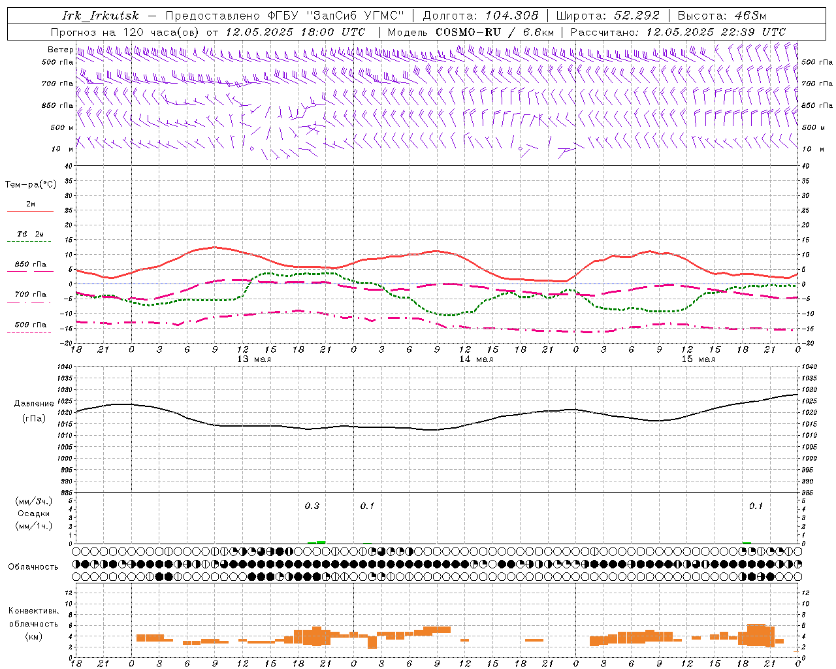Click the Осадки precipitation label

(34, 514)
